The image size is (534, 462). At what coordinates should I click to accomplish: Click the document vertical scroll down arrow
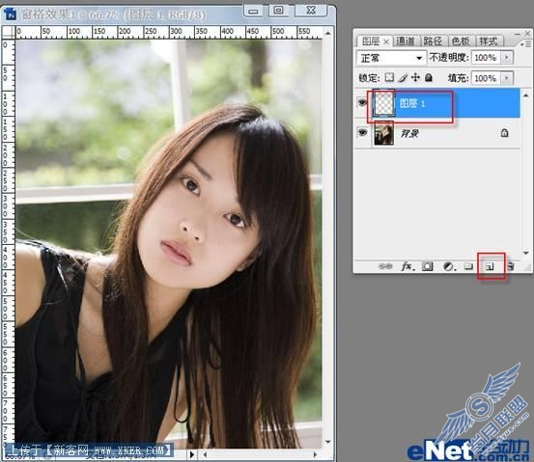[x=328, y=442]
